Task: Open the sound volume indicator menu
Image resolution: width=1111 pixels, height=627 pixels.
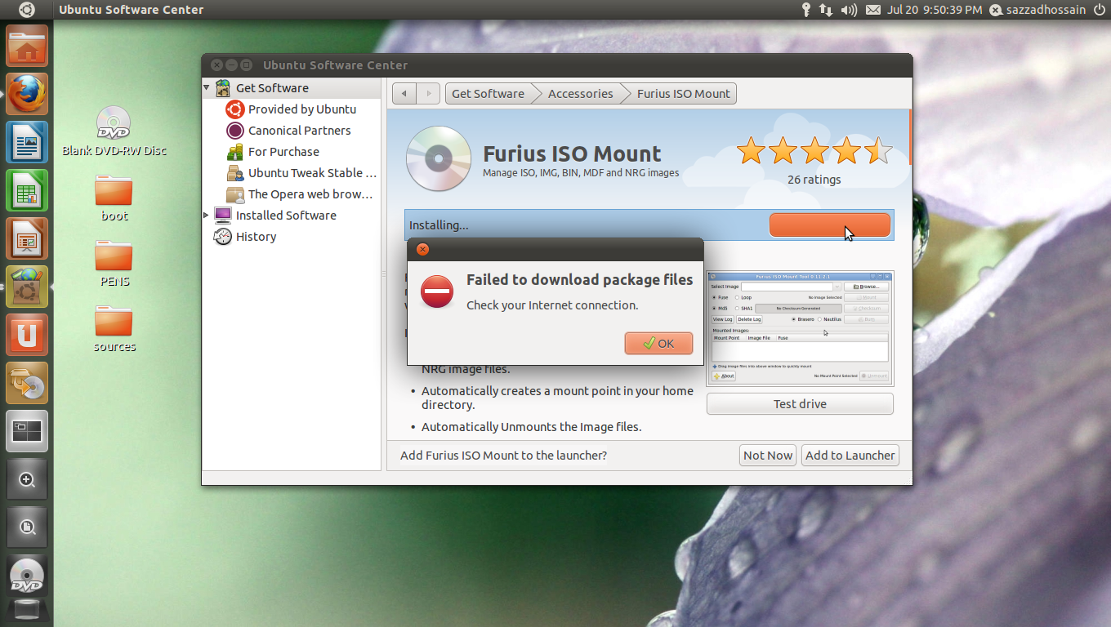Action: [849, 10]
